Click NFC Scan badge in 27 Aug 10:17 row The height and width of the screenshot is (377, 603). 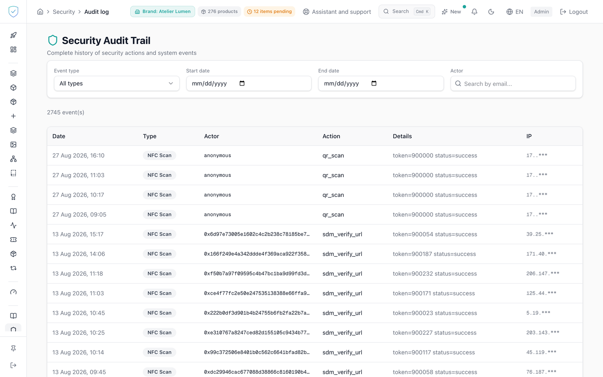(x=160, y=195)
